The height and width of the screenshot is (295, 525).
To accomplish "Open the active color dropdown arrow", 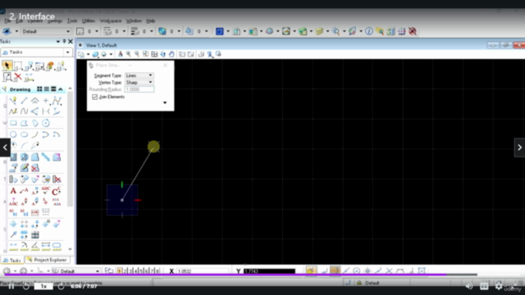I will coord(97,31).
